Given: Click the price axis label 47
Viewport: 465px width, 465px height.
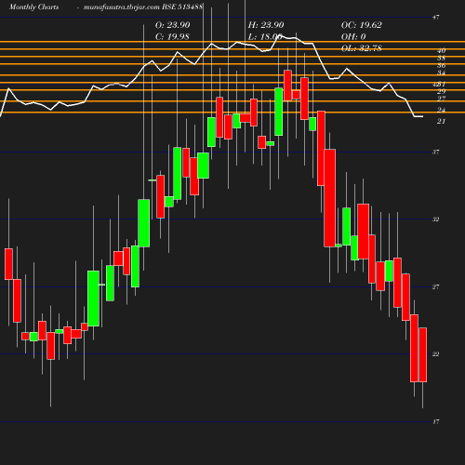Looking at the screenshot, I should pos(436,18).
